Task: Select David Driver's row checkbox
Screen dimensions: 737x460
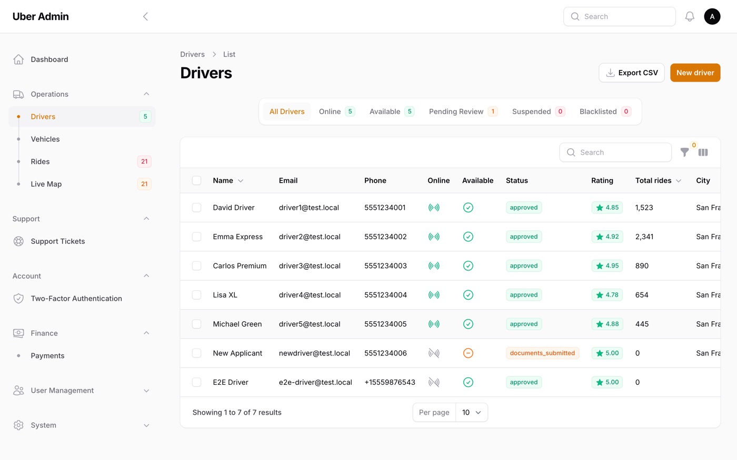Action: (x=196, y=208)
